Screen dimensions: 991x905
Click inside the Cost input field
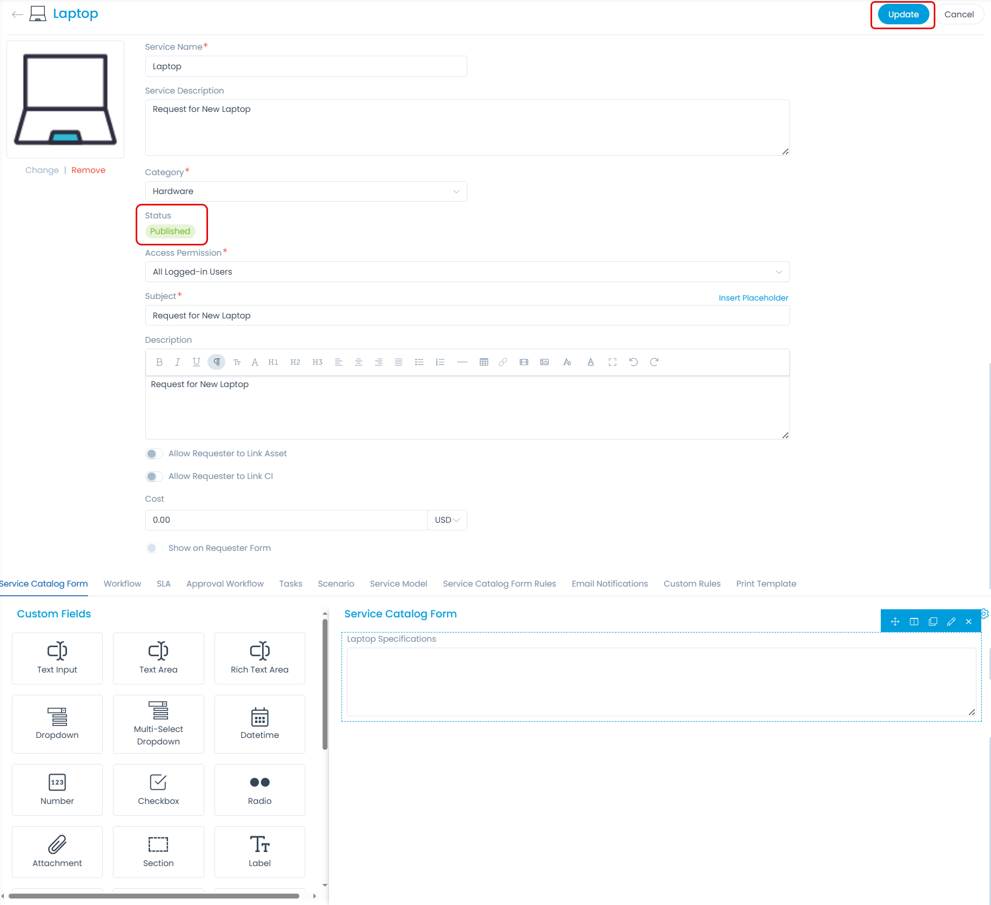pyautogui.click(x=286, y=520)
